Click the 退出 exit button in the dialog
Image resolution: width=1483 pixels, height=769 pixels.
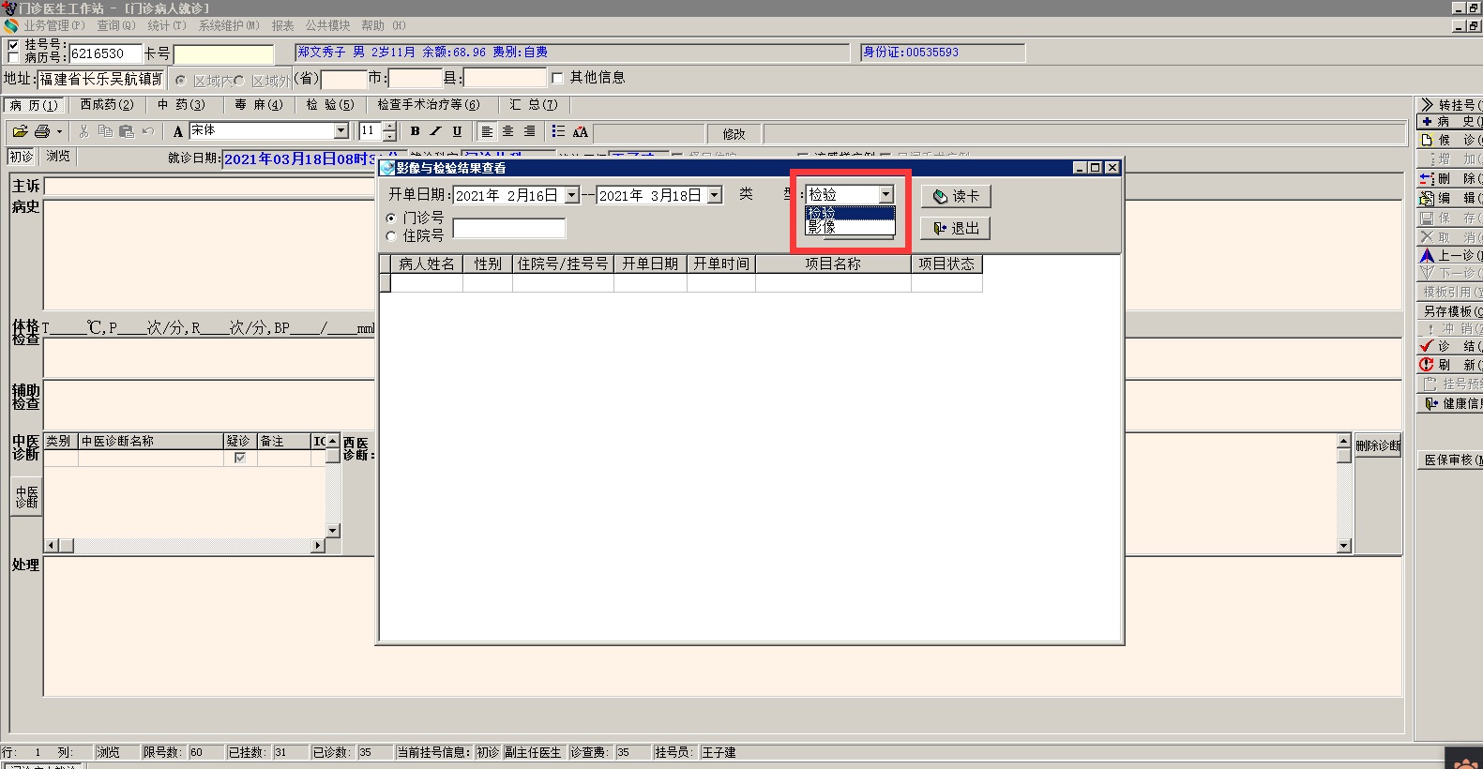956,228
